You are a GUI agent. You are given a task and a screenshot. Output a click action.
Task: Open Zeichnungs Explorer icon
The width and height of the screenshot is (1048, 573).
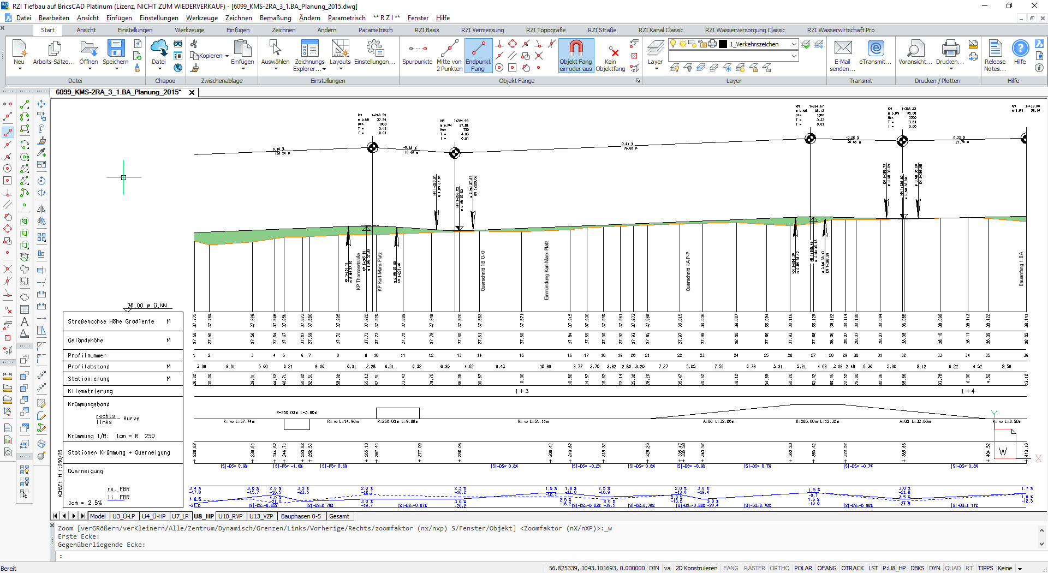pyautogui.click(x=309, y=48)
